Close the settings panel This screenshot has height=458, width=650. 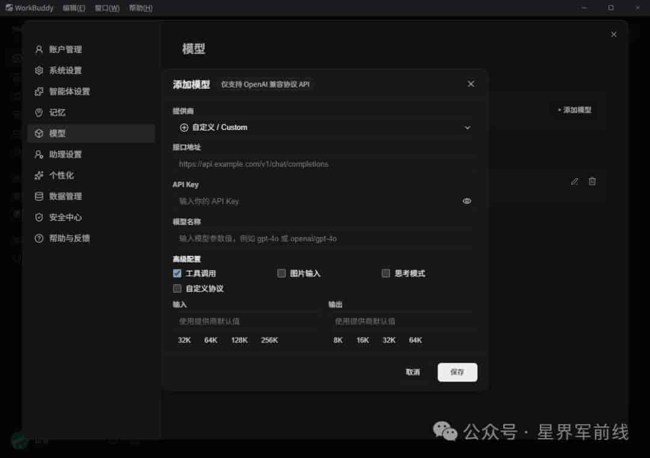tap(613, 34)
